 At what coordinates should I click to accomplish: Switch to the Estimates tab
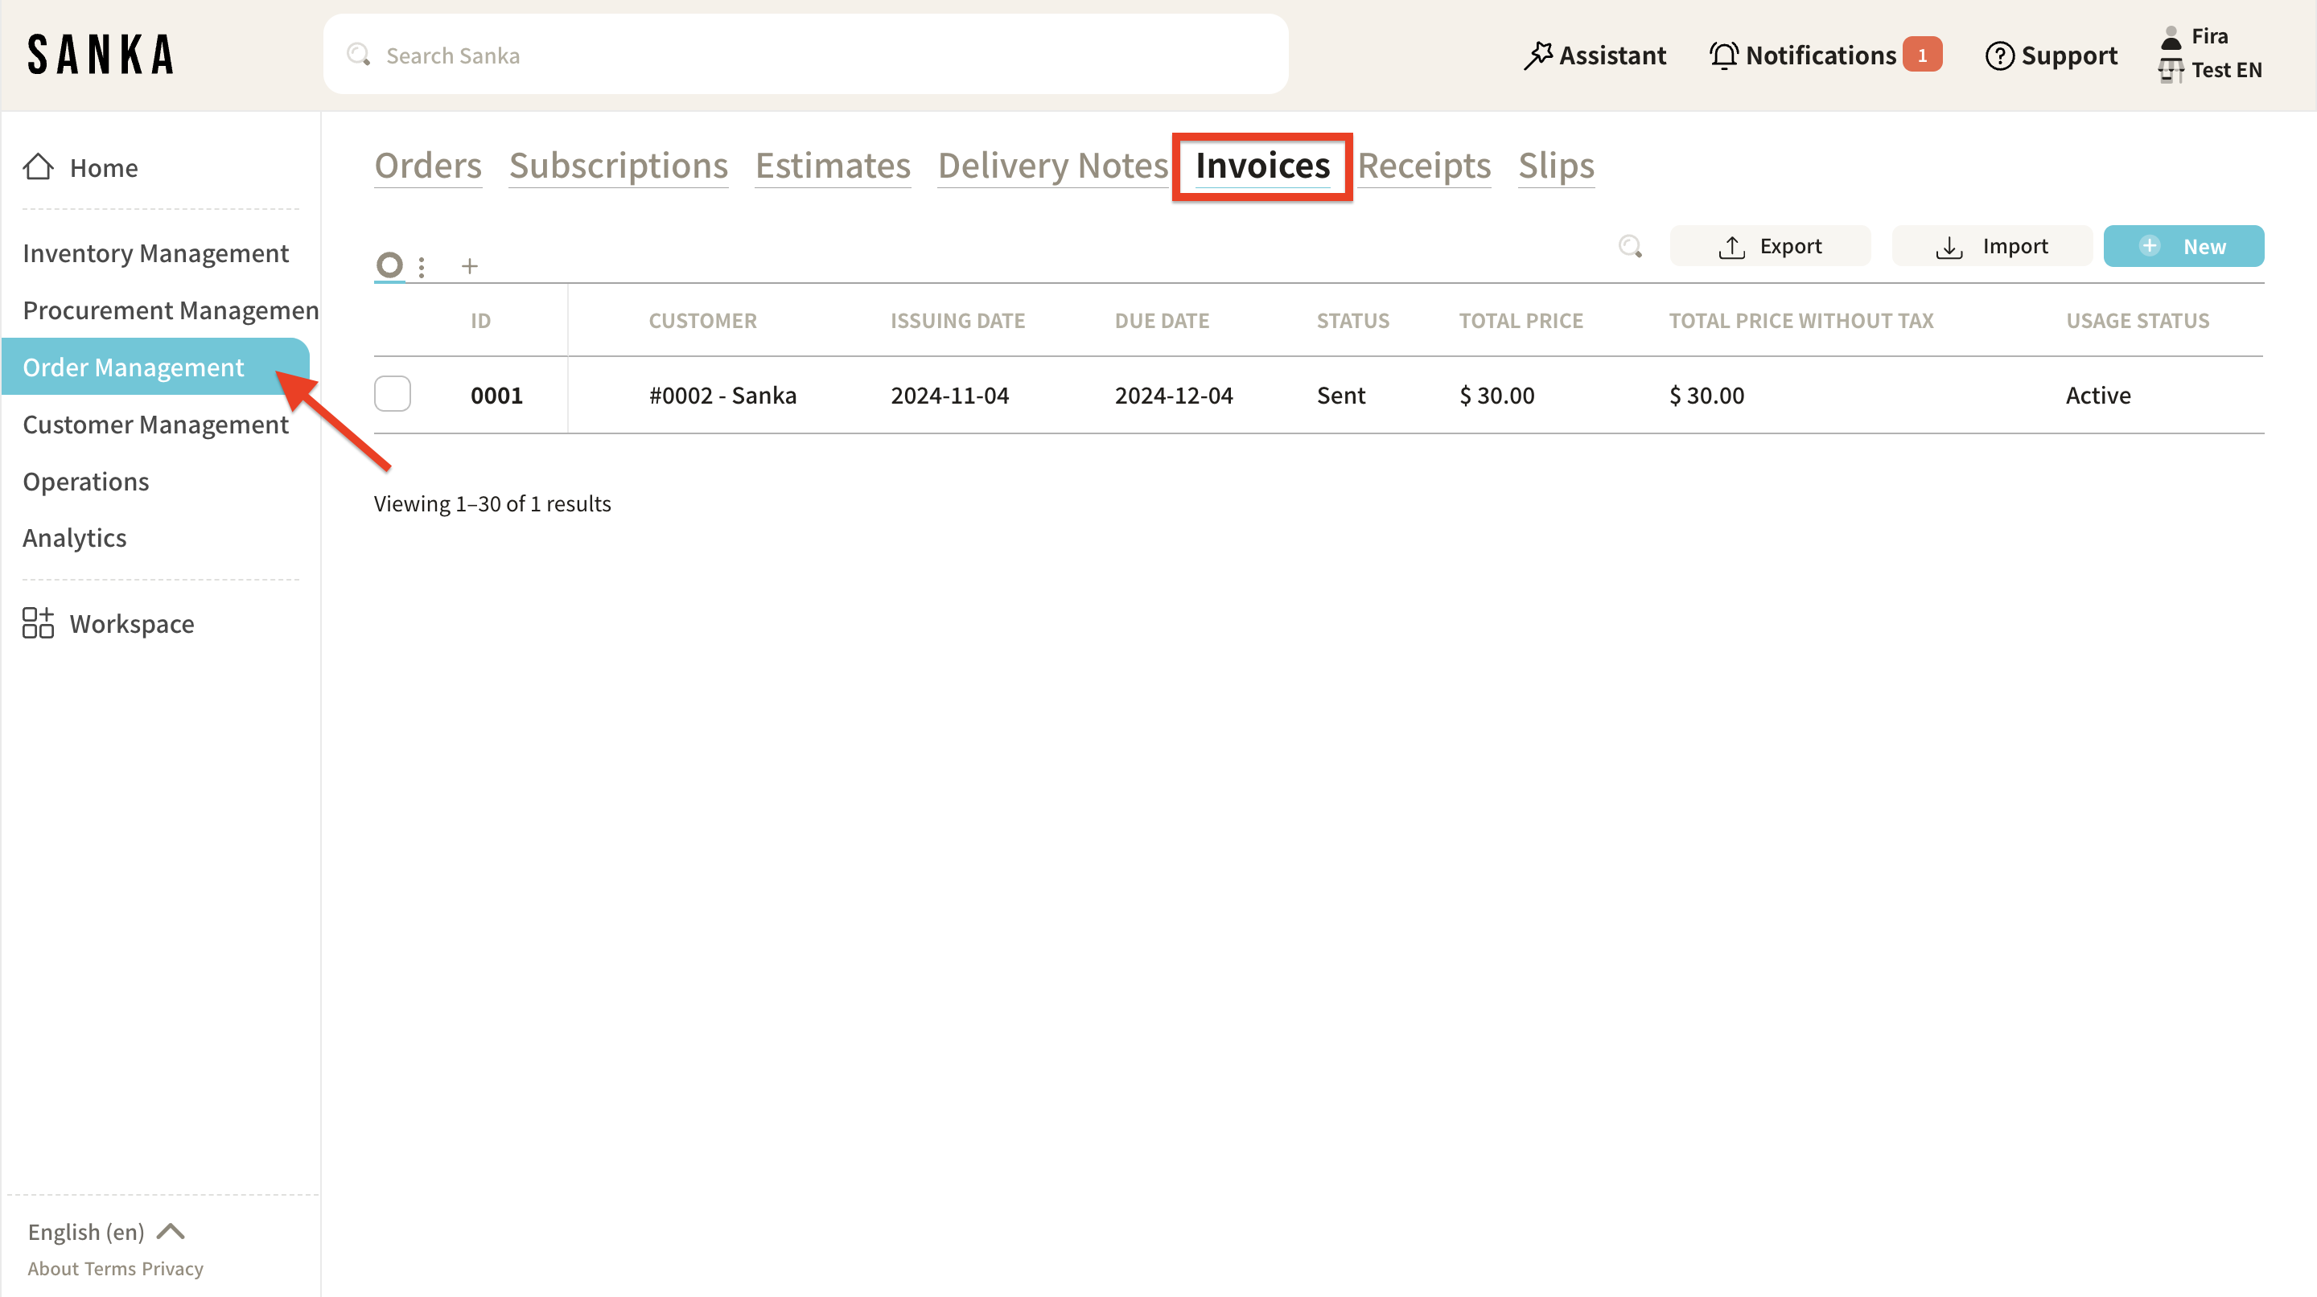point(832,166)
